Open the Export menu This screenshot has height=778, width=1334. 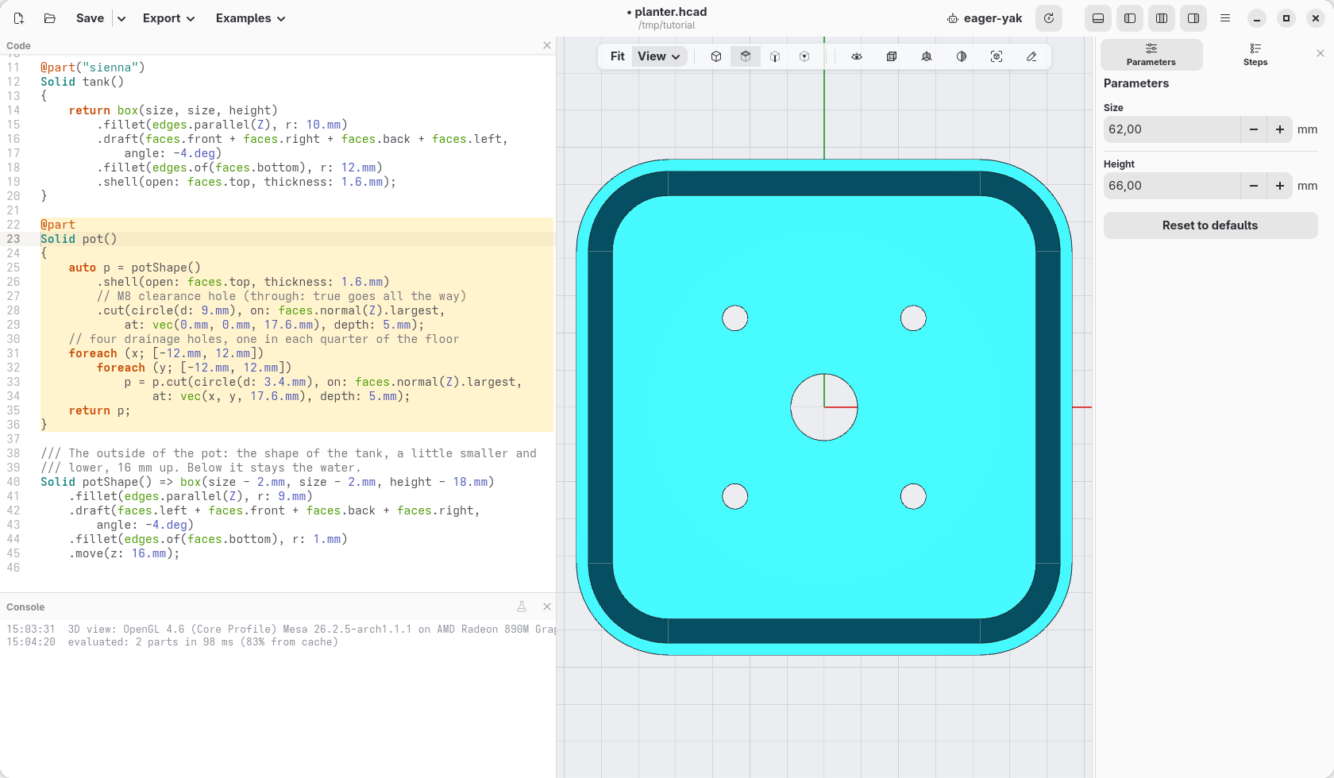click(x=168, y=18)
